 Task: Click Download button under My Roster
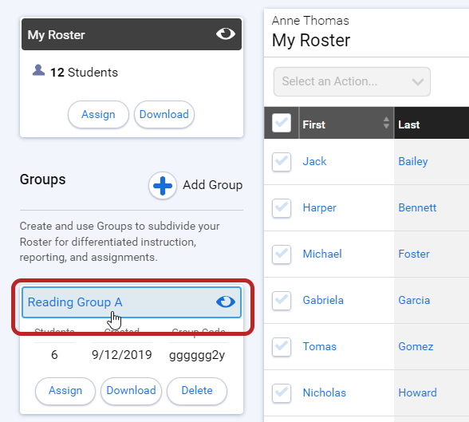click(x=164, y=115)
